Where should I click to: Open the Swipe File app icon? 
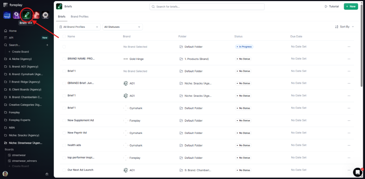tap(7, 16)
